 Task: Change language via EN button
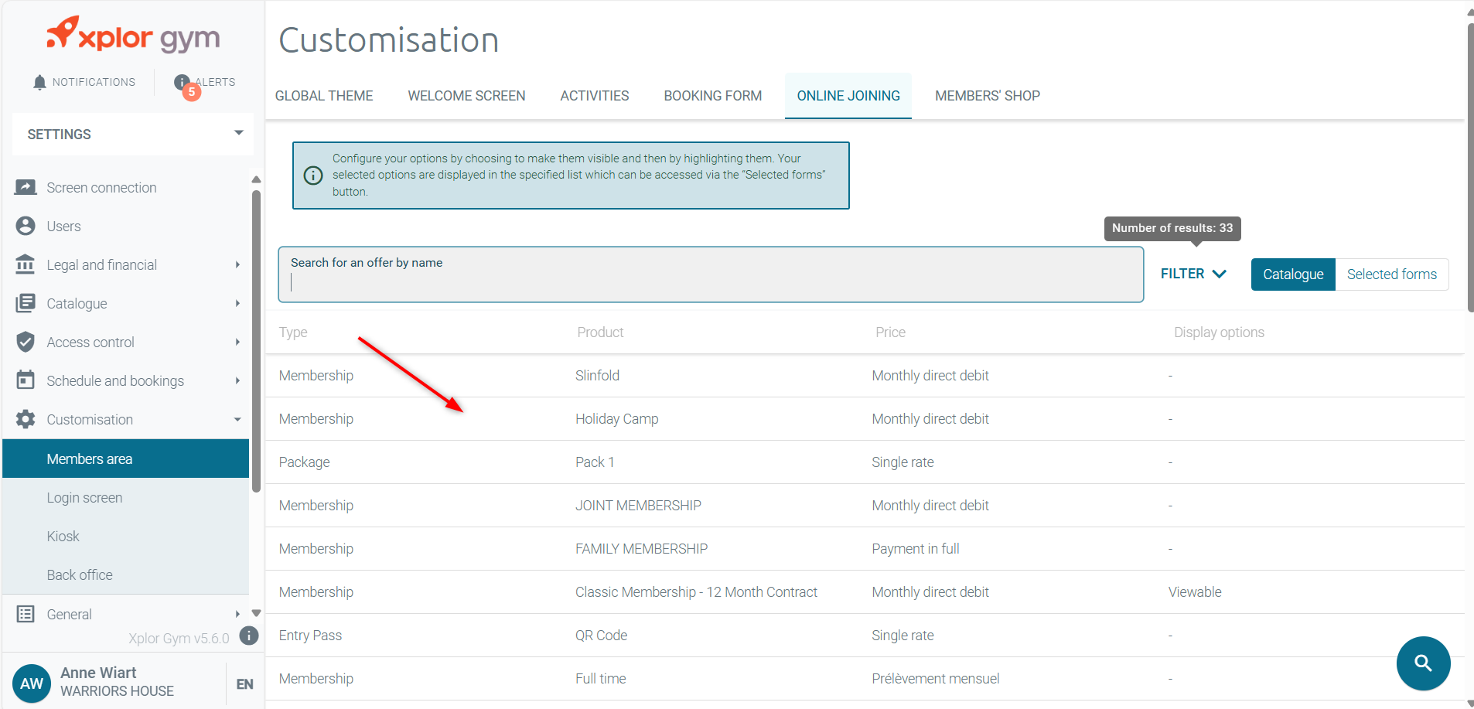[244, 684]
